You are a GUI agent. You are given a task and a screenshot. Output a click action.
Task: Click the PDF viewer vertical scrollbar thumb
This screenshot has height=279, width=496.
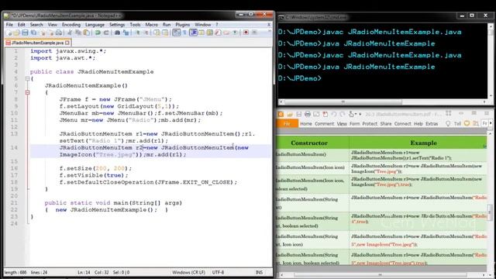pos(490,212)
